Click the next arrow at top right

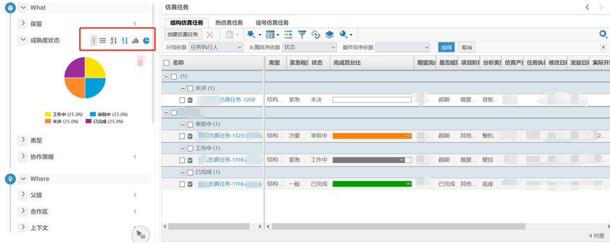pyautogui.click(x=602, y=7)
